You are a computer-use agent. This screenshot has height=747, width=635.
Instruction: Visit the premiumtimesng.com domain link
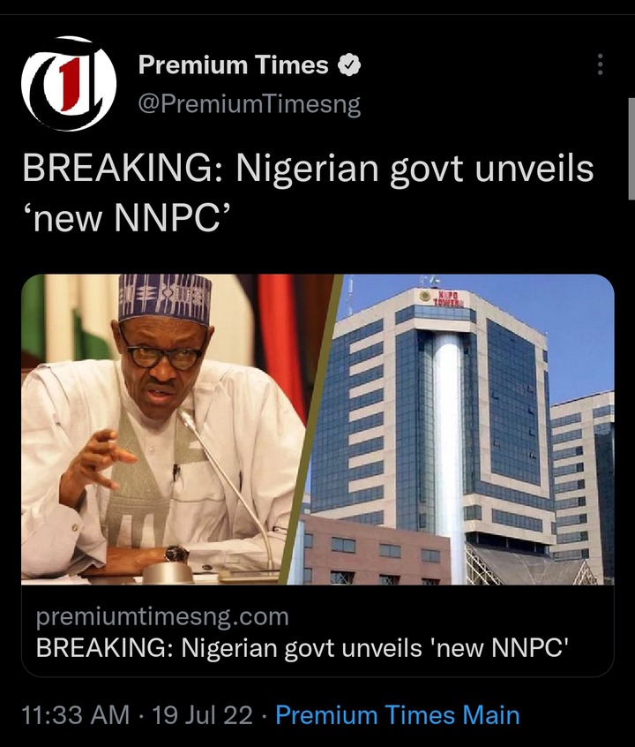click(162, 616)
